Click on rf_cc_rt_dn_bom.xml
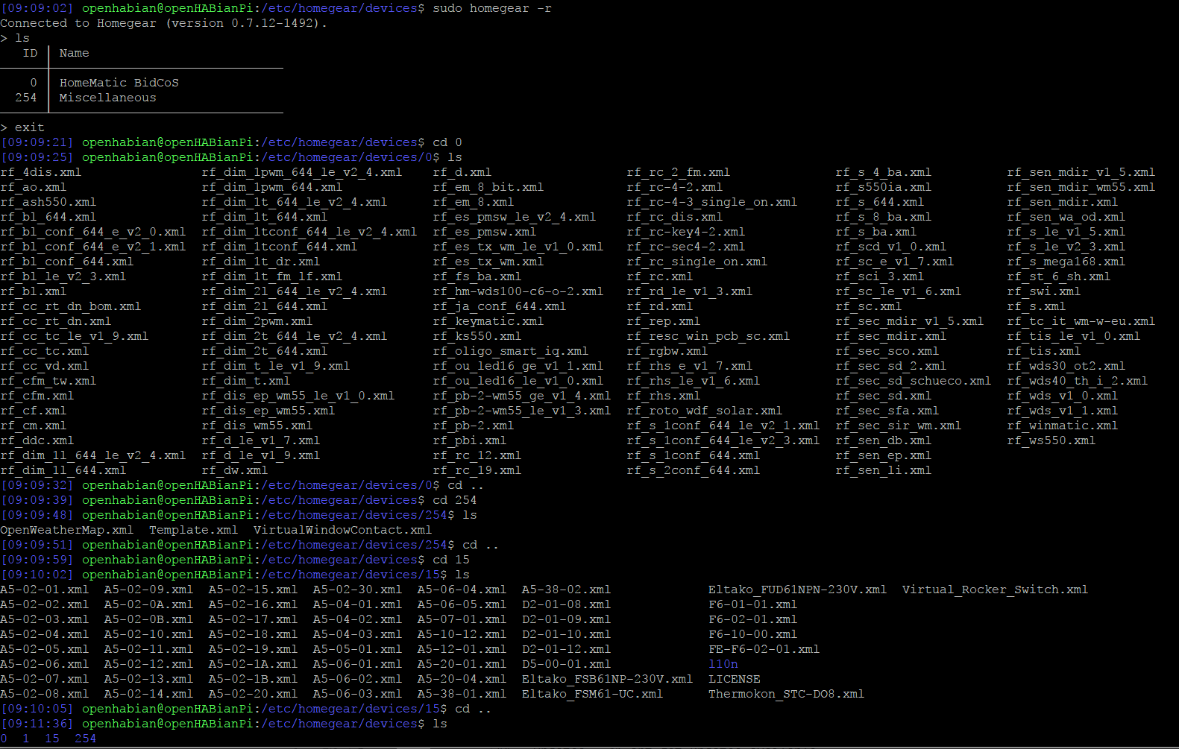This screenshot has height=749, width=1179. pyautogui.click(x=71, y=306)
